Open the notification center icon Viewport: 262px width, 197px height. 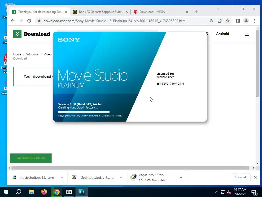coord(254,192)
